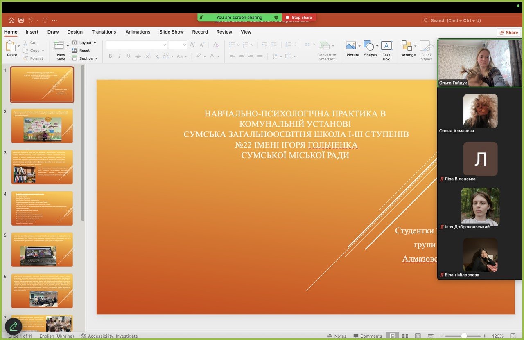524x340 pixels.
Task: Open the Insert ribbon tab
Action: (x=32, y=32)
